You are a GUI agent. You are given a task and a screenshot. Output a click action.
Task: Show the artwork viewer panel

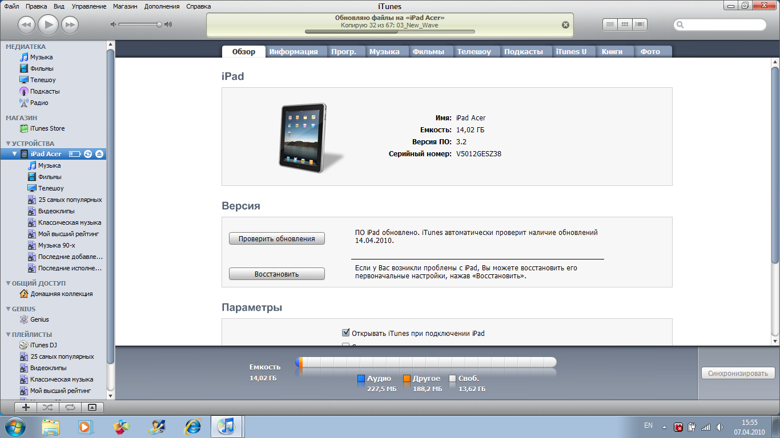(92, 407)
